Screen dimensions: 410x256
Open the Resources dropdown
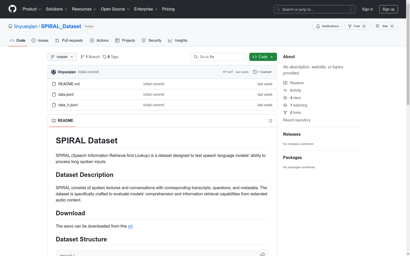coord(84,9)
